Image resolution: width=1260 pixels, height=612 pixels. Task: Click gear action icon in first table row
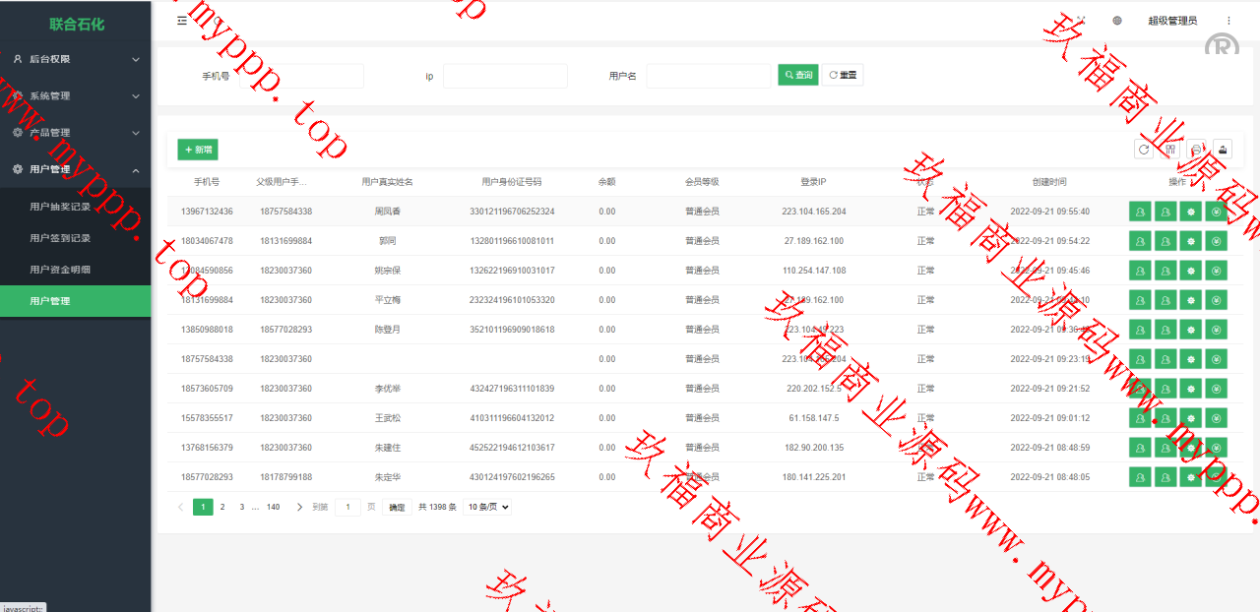(1191, 212)
